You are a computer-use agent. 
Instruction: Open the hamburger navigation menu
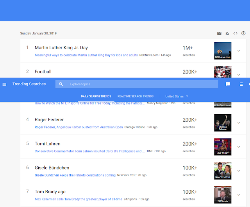coord(5,84)
